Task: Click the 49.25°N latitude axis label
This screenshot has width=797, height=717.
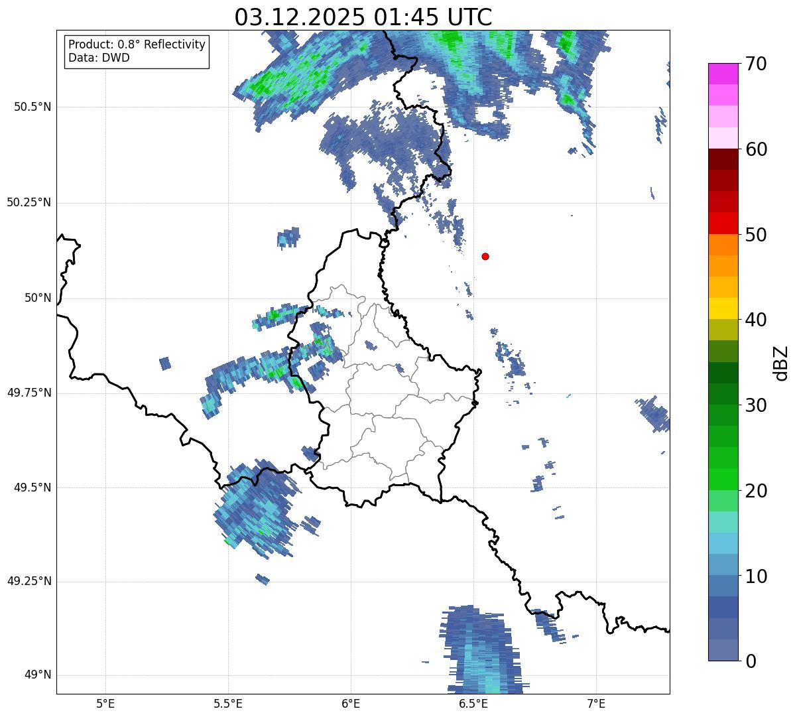Action: [x=29, y=582]
